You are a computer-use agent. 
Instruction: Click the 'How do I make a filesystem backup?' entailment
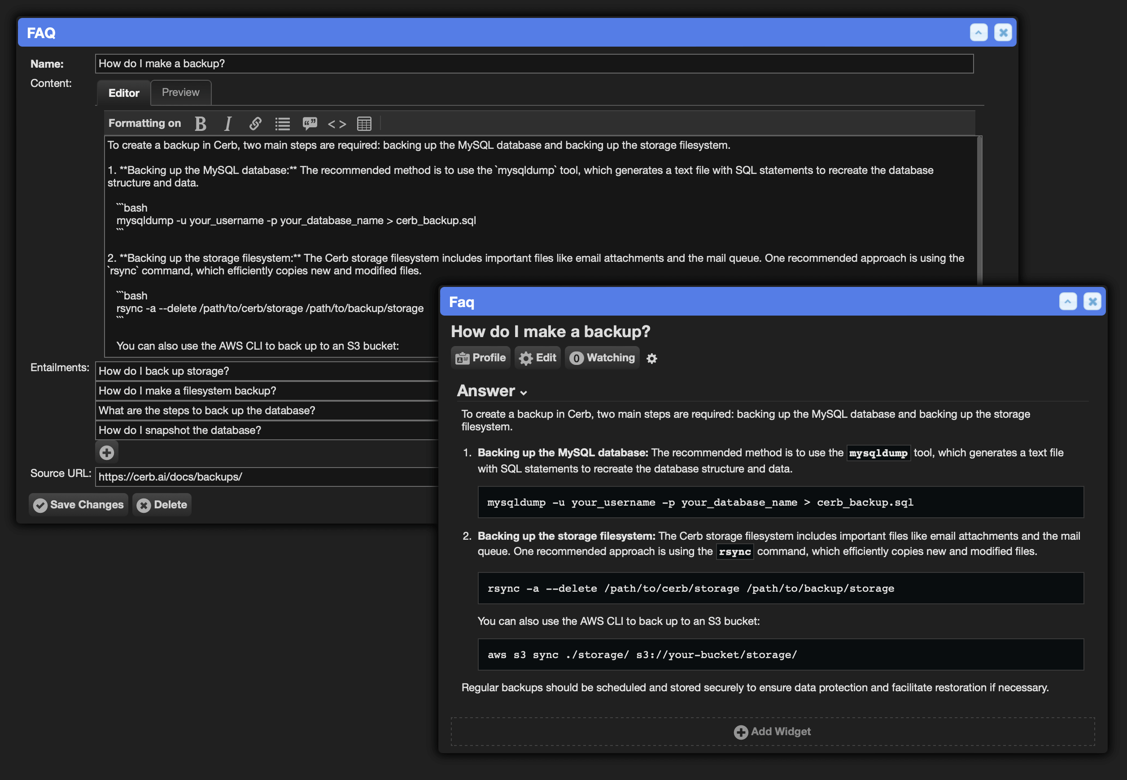pyautogui.click(x=266, y=390)
